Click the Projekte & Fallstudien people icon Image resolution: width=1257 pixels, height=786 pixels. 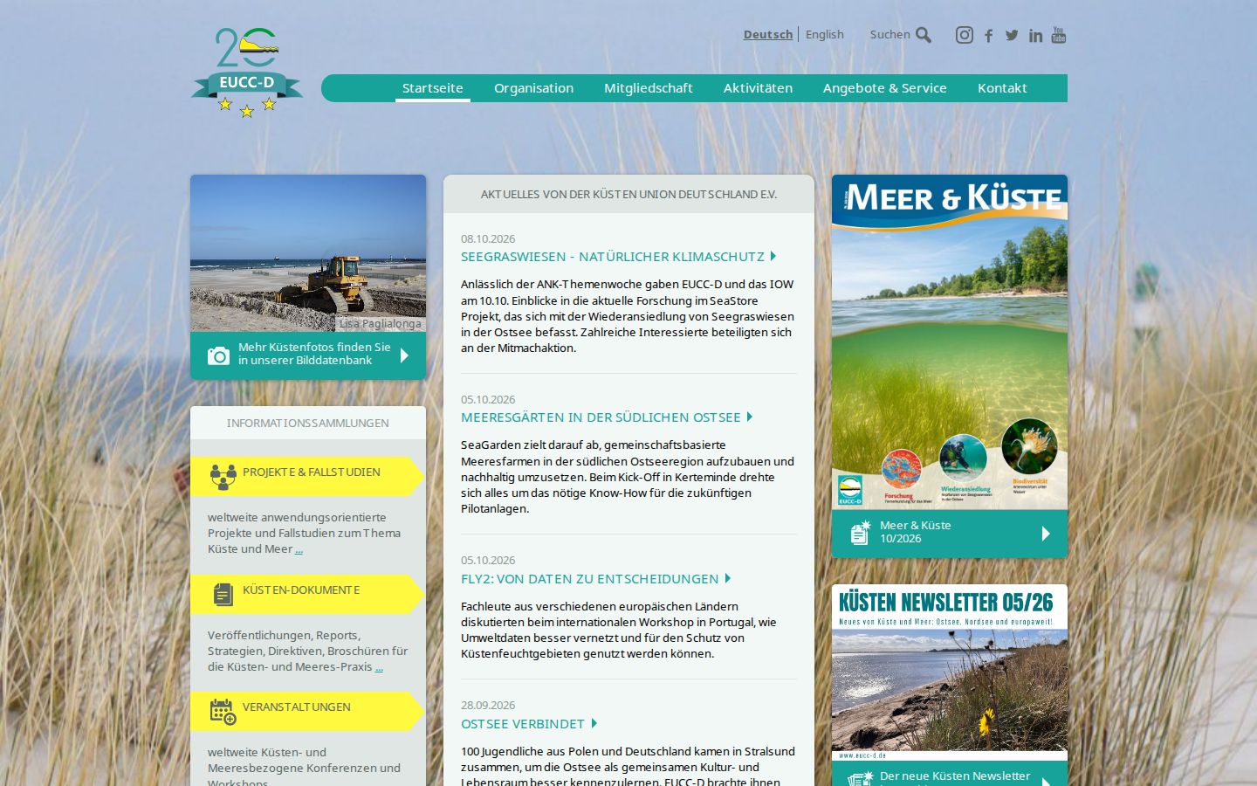pos(223,476)
